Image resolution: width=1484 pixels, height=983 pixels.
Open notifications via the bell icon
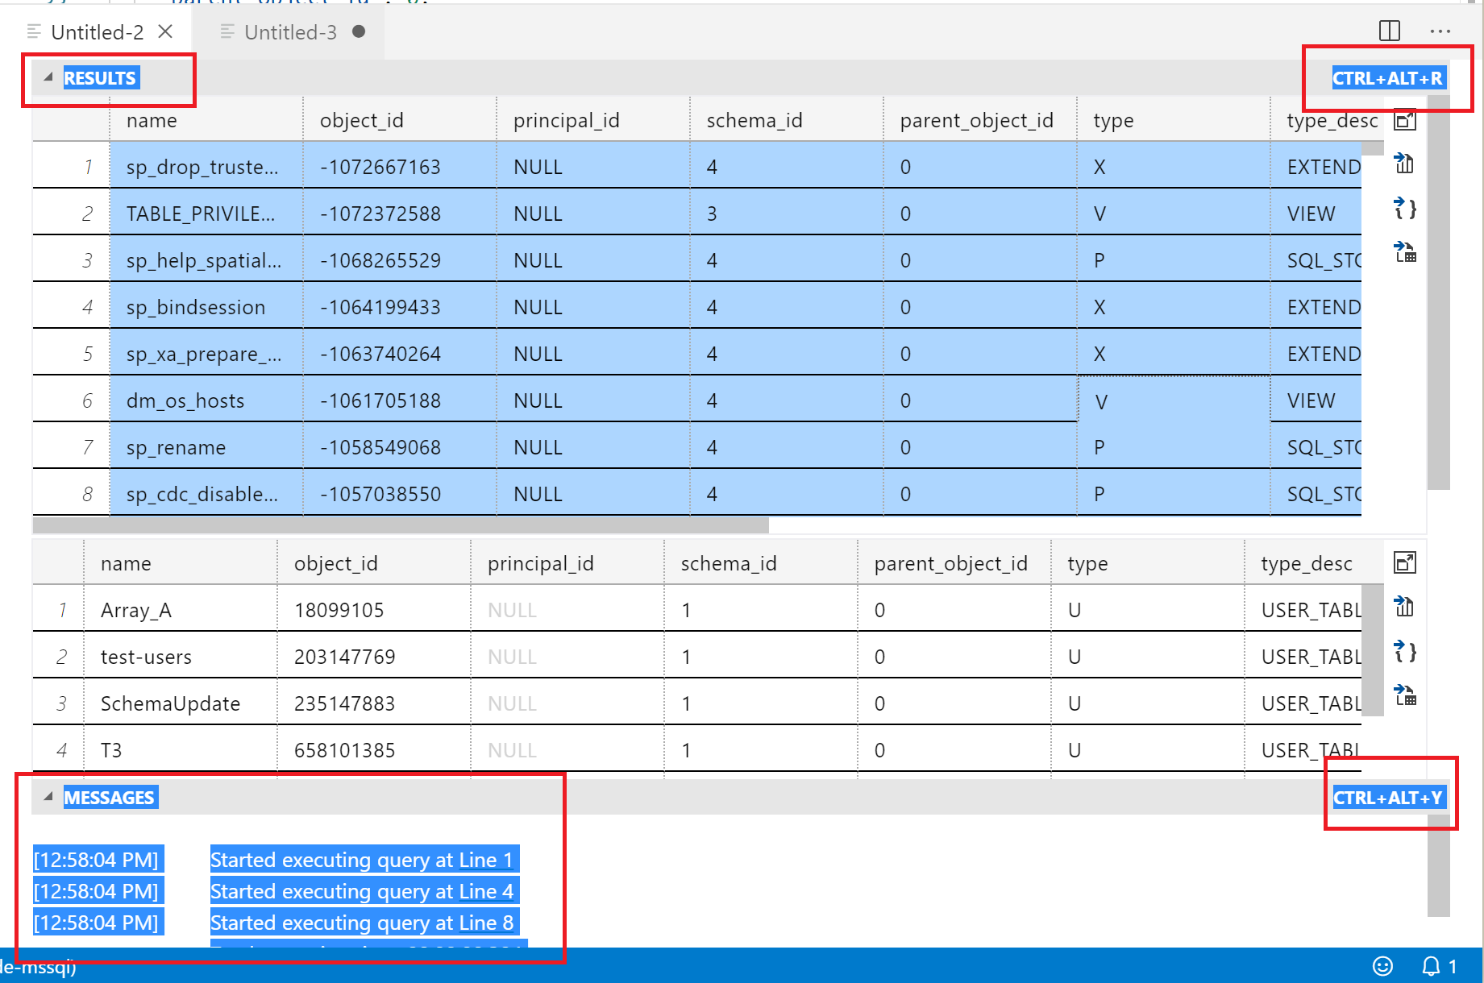click(x=1432, y=966)
